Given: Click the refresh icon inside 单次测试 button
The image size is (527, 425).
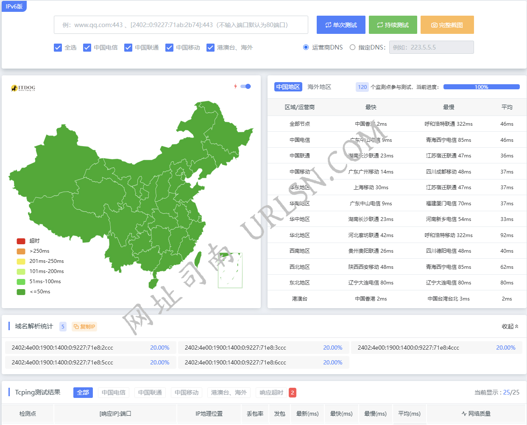Looking at the screenshot, I should tap(330, 25).
